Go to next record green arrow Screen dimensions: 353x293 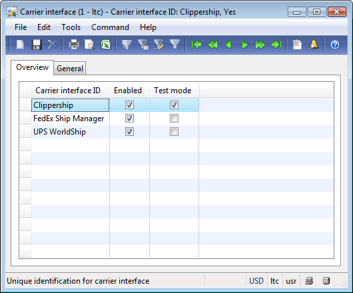tap(244, 45)
